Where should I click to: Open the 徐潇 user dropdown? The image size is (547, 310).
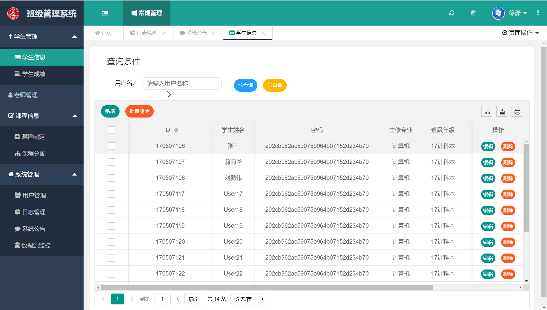click(x=518, y=13)
